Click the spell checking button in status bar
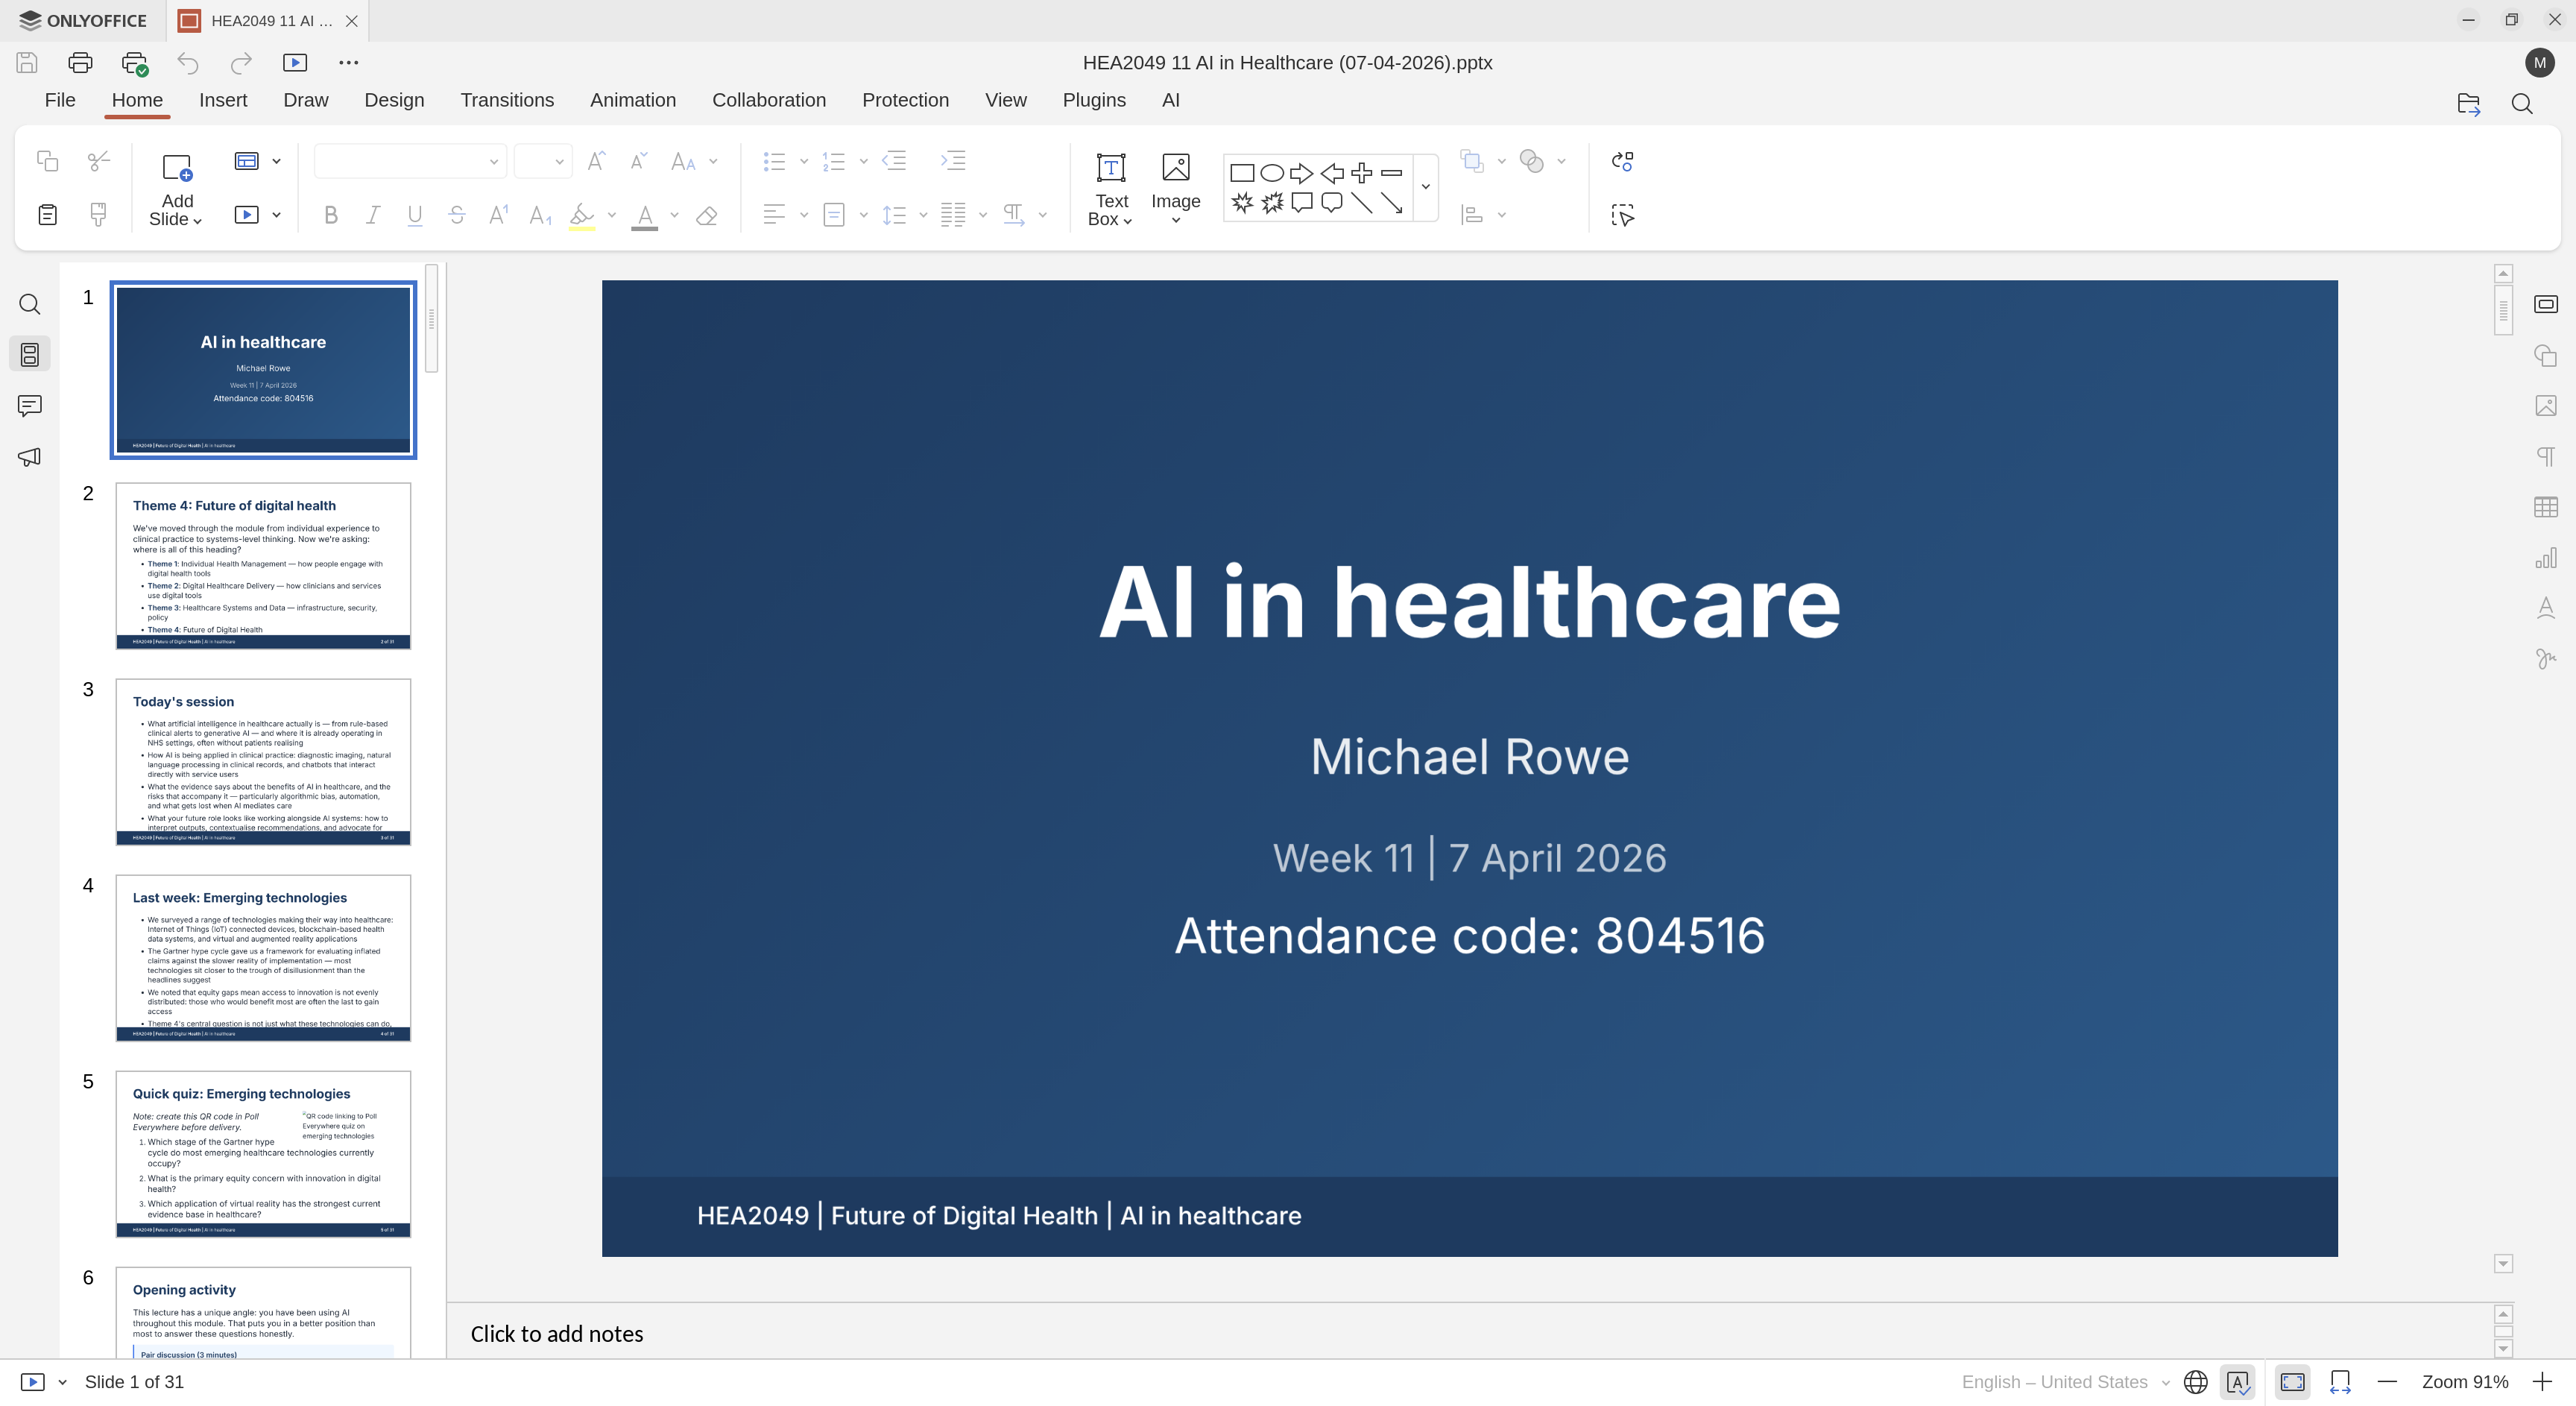Screen dimensions: 2576x1406 [x=2238, y=1382]
